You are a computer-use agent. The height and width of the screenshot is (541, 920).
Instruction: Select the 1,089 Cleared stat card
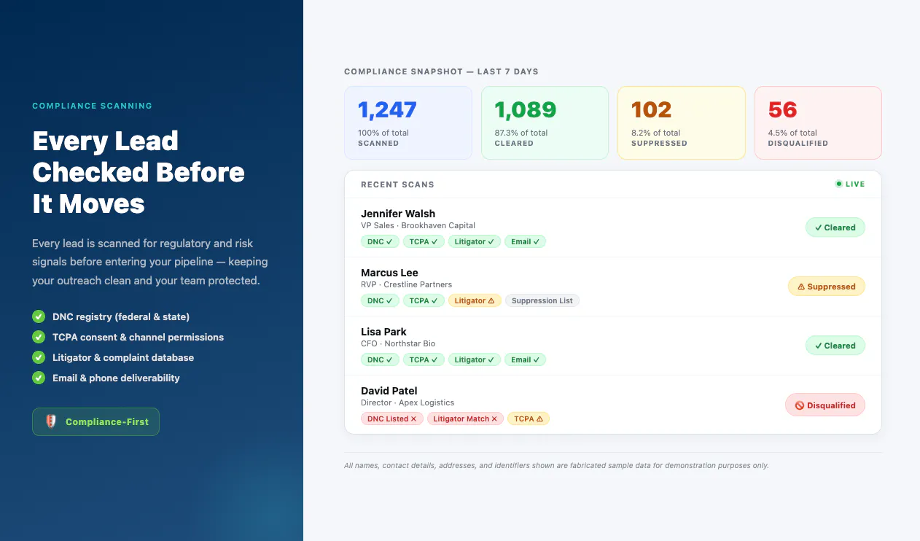545,122
